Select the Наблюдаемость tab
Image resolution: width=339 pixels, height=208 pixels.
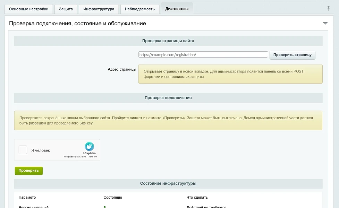pyautogui.click(x=140, y=9)
